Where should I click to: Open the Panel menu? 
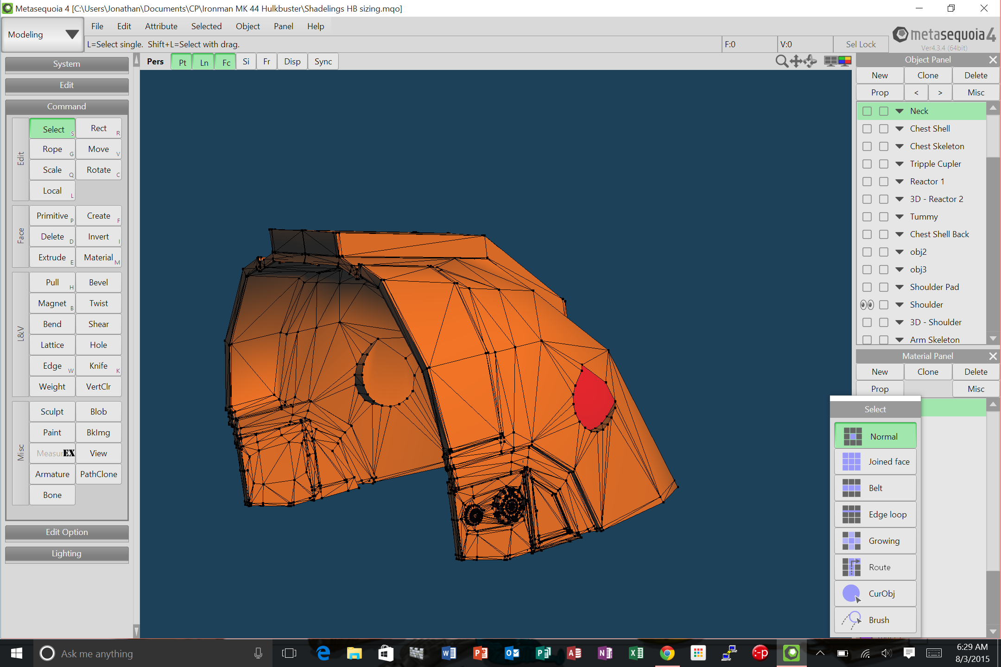click(283, 26)
